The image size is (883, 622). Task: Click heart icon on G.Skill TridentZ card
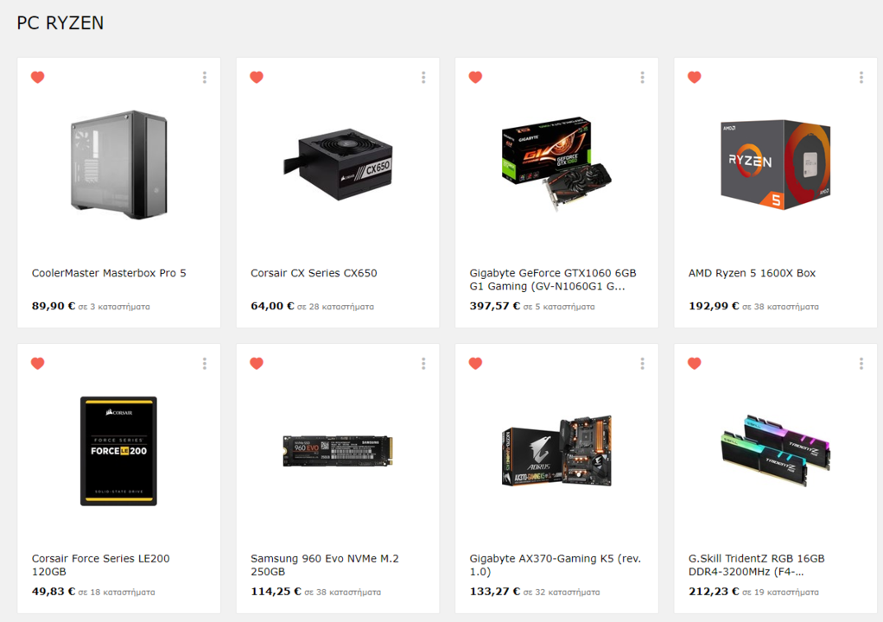695,363
